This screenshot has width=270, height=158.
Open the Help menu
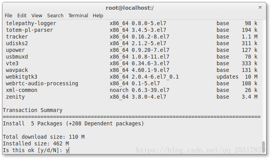[x=98, y=16]
